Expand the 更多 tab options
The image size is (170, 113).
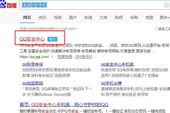pyautogui.click(x=164, y=17)
